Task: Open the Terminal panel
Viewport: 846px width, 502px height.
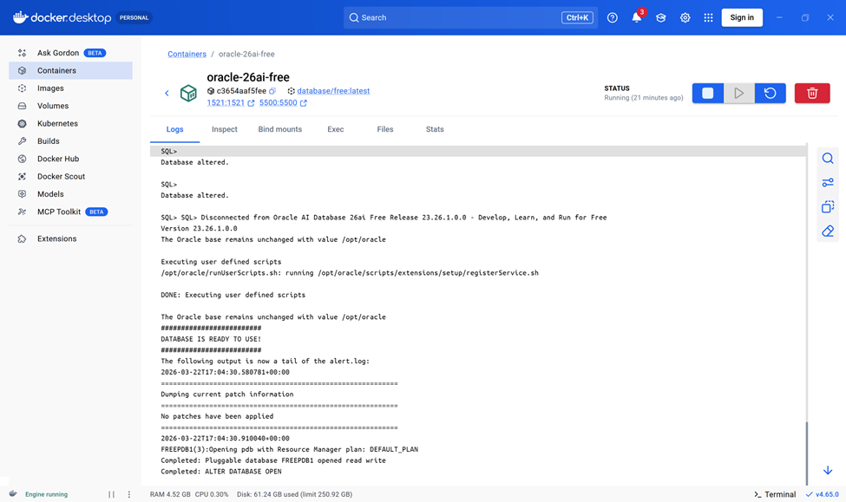Action: [771, 494]
